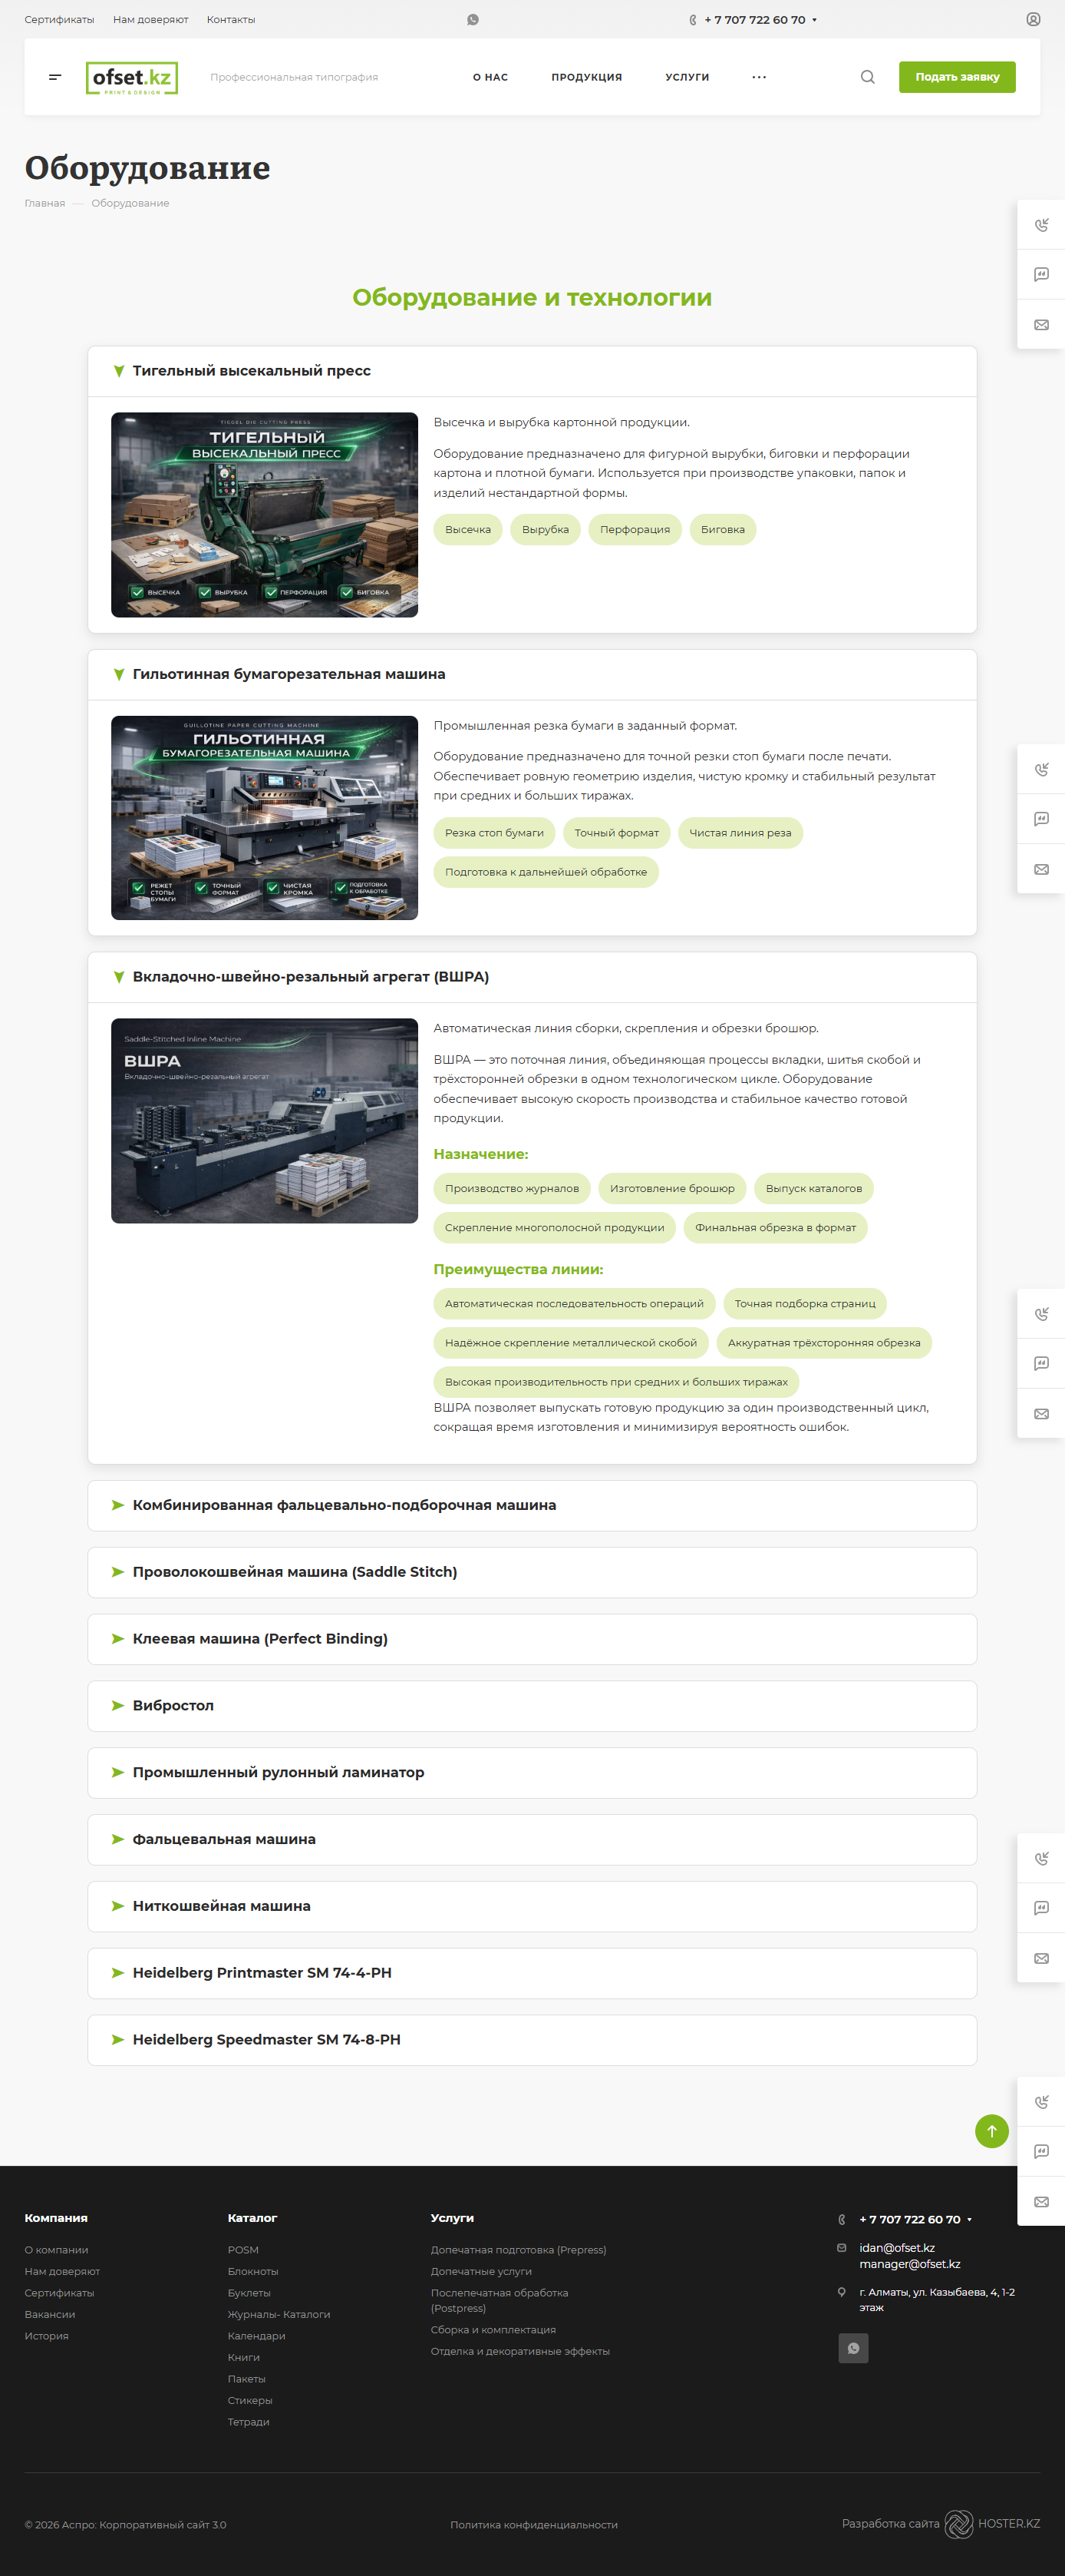Open О компании footer link

pyautogui.click(x=57, y=2250)
